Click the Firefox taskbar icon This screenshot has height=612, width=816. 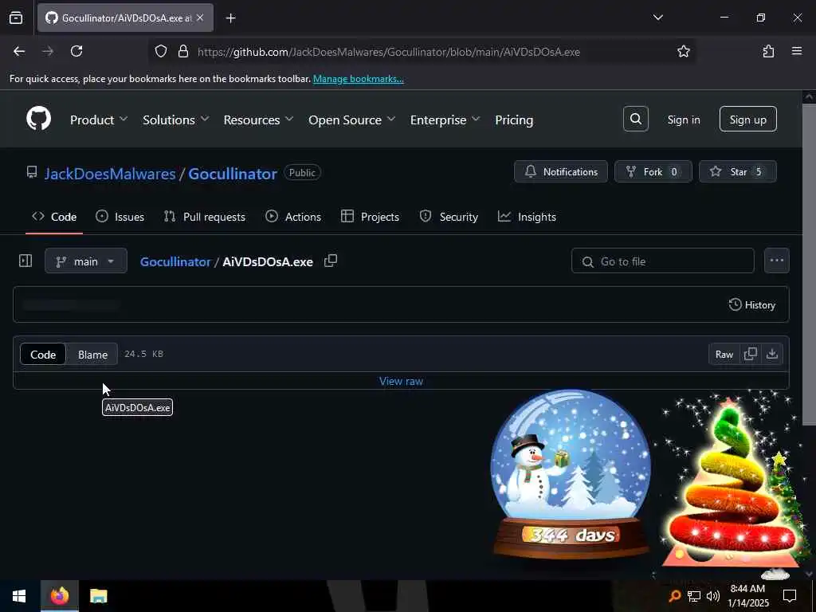(60, 596)
